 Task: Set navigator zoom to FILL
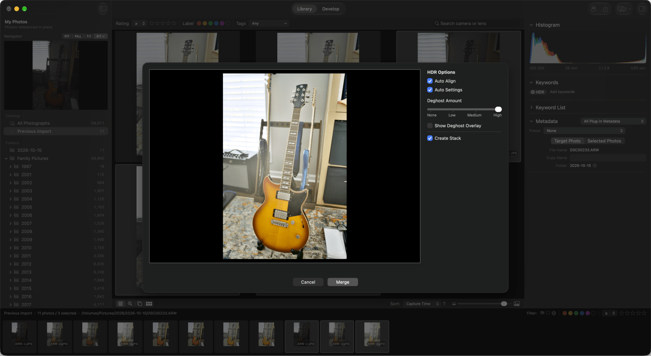78,36
